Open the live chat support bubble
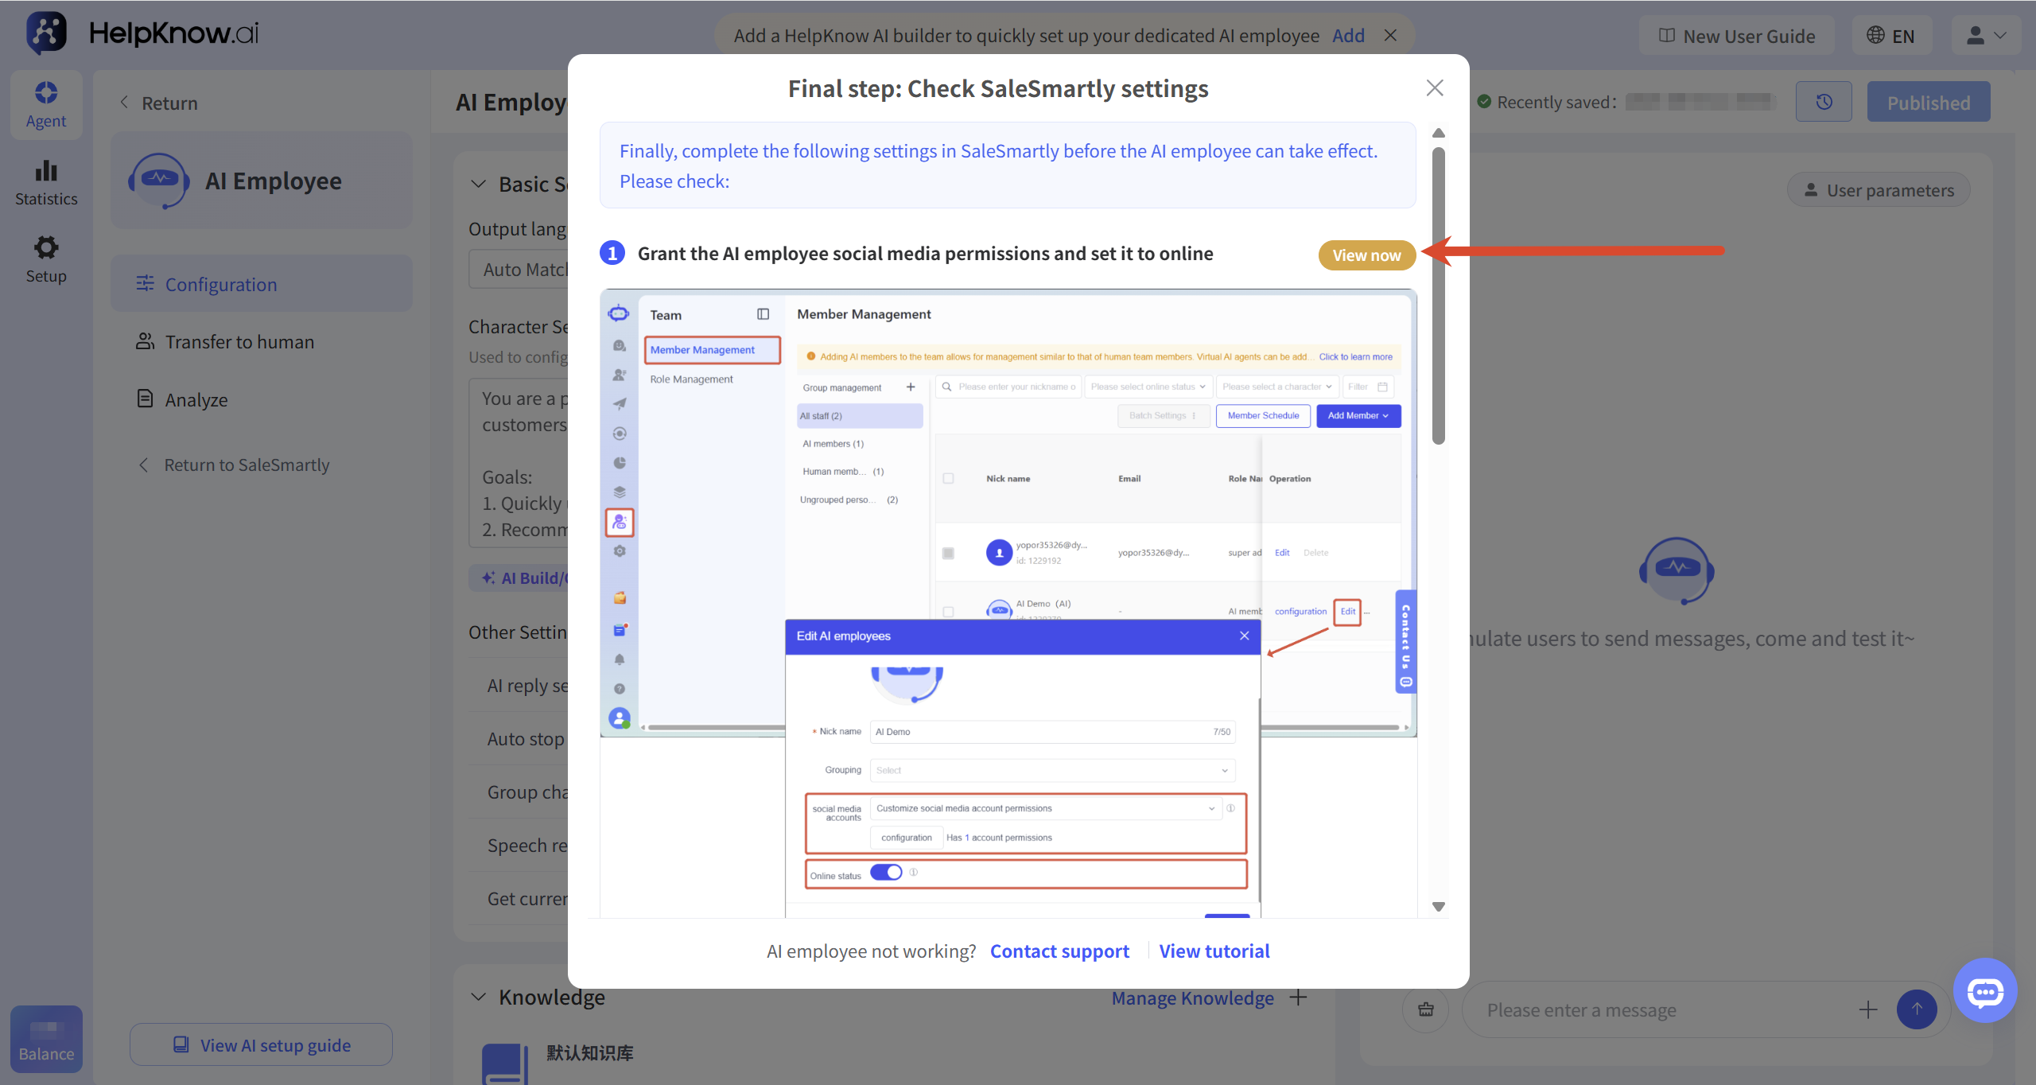 [1985, 990]
